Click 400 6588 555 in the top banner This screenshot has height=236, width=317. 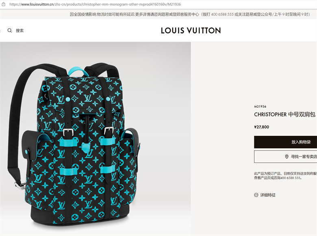tap(222, 14)
